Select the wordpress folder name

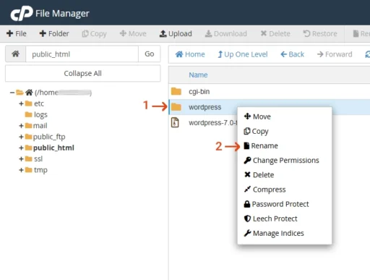(205, 107)
